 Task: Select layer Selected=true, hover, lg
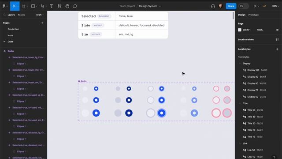29,57
